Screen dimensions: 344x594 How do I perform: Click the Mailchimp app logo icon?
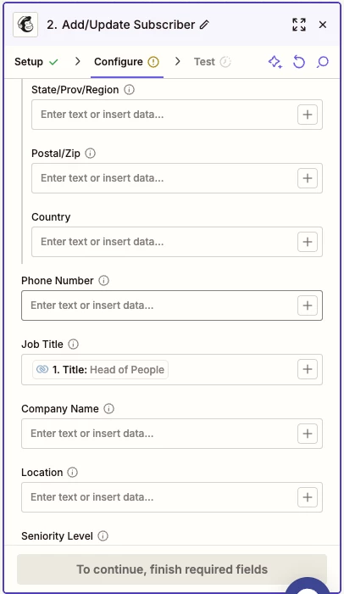tap(25, 25)
